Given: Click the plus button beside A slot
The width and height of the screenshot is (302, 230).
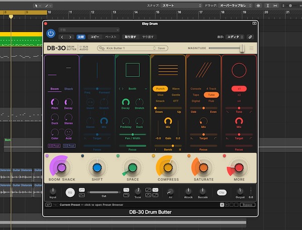Looking at the screenshot, I should pyautogui.click(x=226, y=205).
